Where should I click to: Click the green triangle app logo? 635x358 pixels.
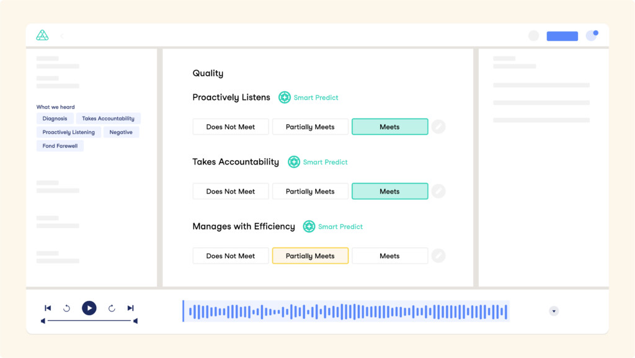click(x=42, y=35)
